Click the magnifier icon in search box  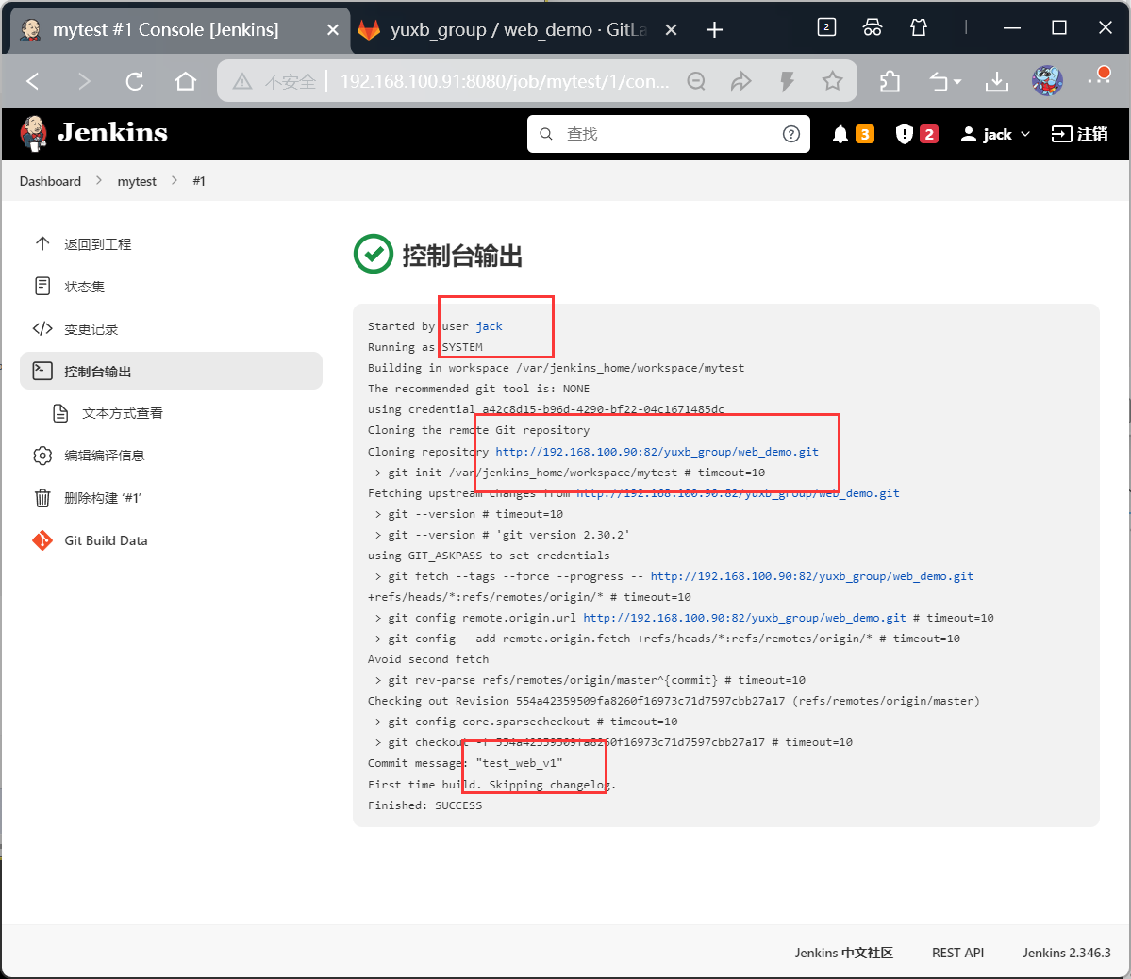coord(546,134)
